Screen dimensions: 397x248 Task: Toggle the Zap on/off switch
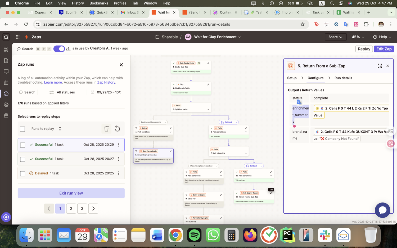[59, 49]
